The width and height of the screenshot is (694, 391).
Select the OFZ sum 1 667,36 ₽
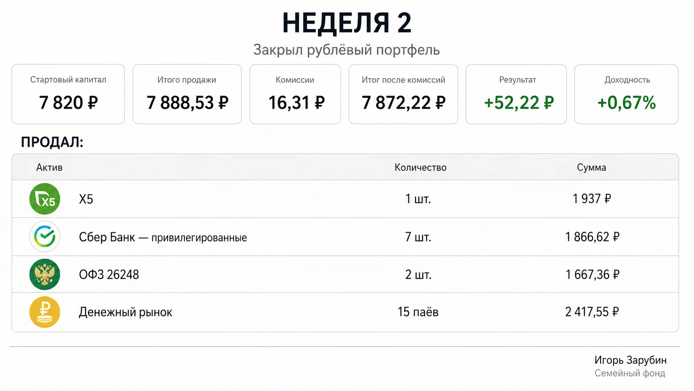[592, 275]
